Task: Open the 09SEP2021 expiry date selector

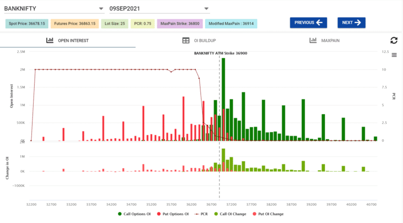Action: (160, 9)
